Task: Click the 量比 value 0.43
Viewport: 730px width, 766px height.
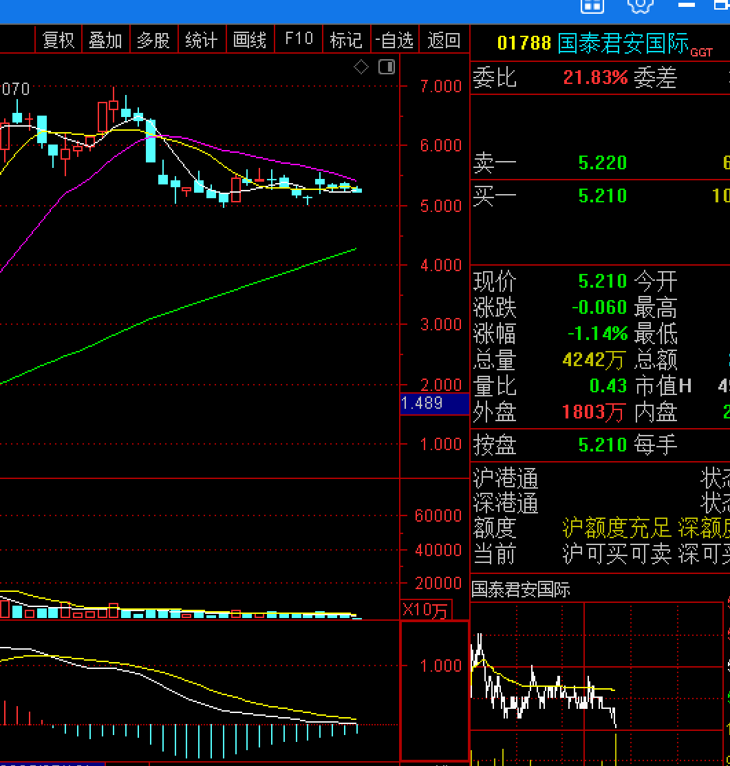Action: click(x=608, y=386)
